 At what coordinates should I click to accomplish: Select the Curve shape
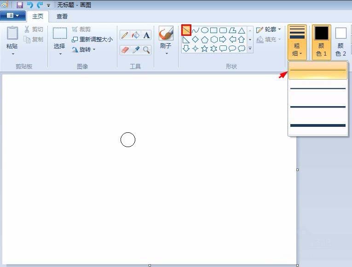(x=196, y=30)
